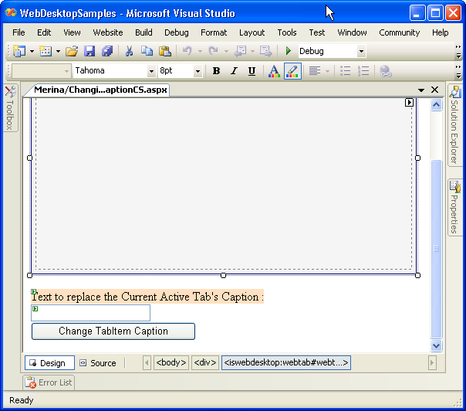This screenshot has height=411, width=466.
Task: Toggle Bold formatting
Action: (x=216, y=71)
